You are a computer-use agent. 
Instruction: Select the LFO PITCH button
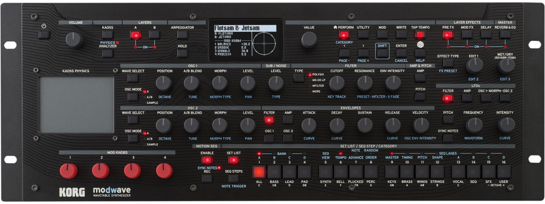448,119
